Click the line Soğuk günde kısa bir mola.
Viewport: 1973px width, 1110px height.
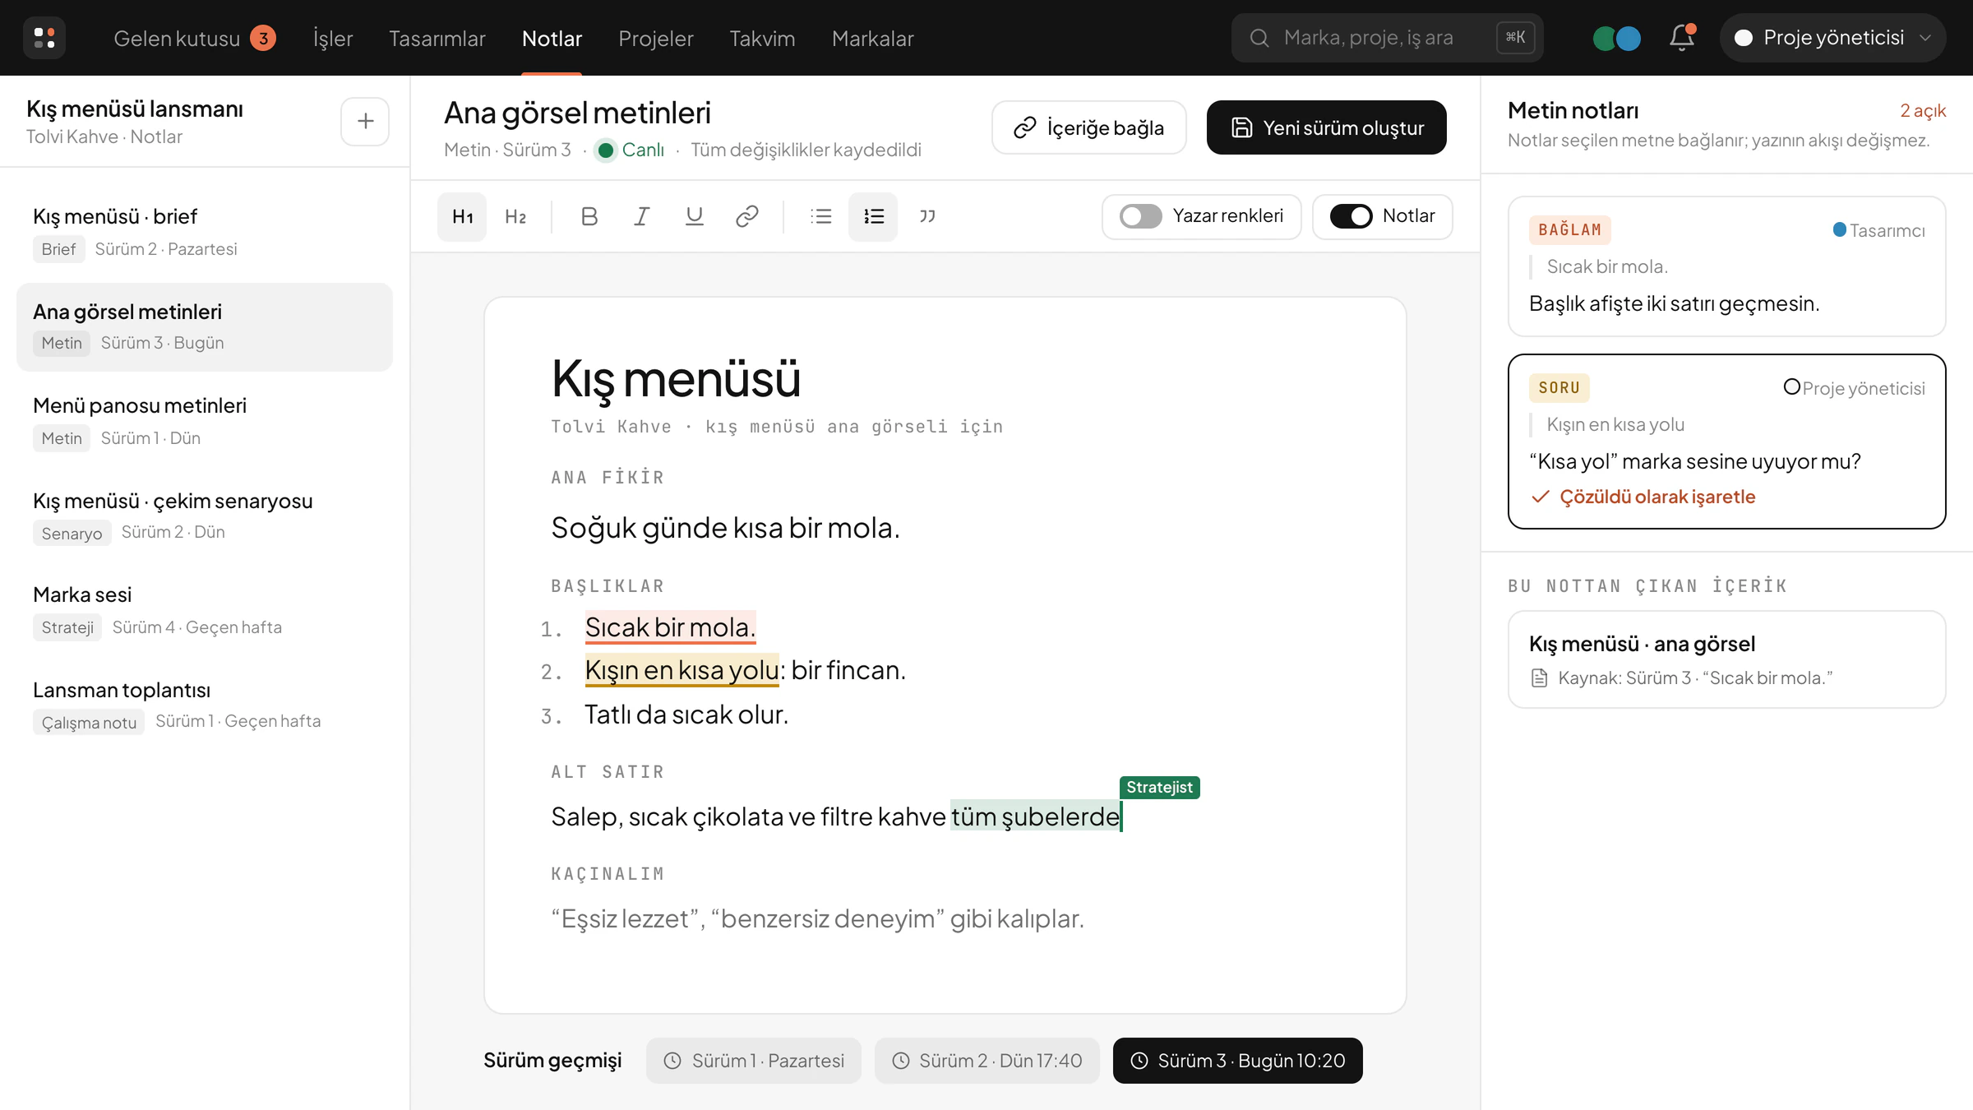pyautogui.click(x=725, y=528)
